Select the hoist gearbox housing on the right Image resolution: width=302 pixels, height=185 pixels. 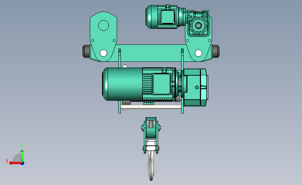click(195, 87)
